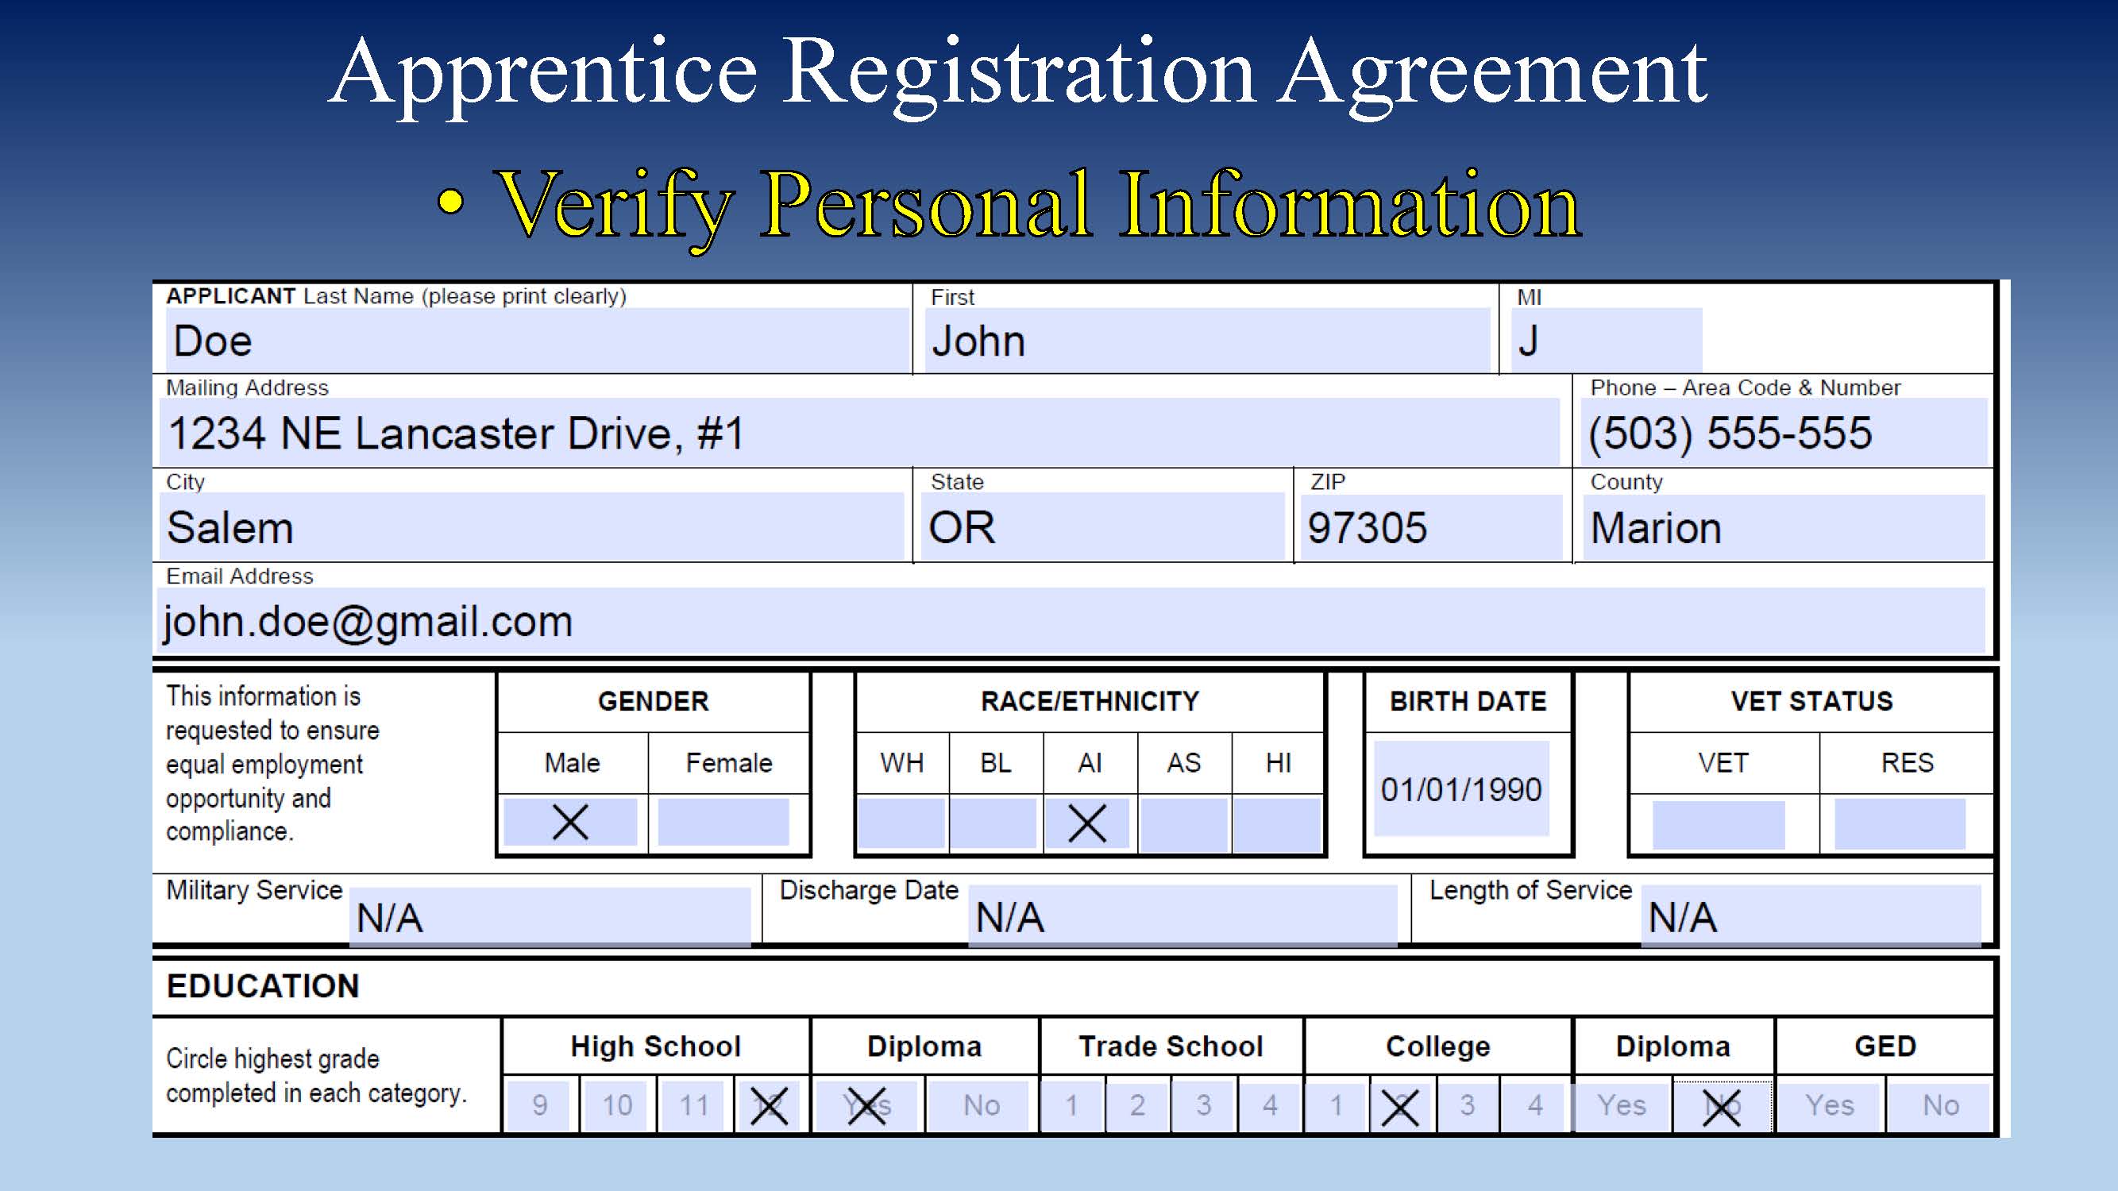The height and width of the screenshot is (1191, 2118).
Task: Check the Female gender box
Action: click(723, 821)
